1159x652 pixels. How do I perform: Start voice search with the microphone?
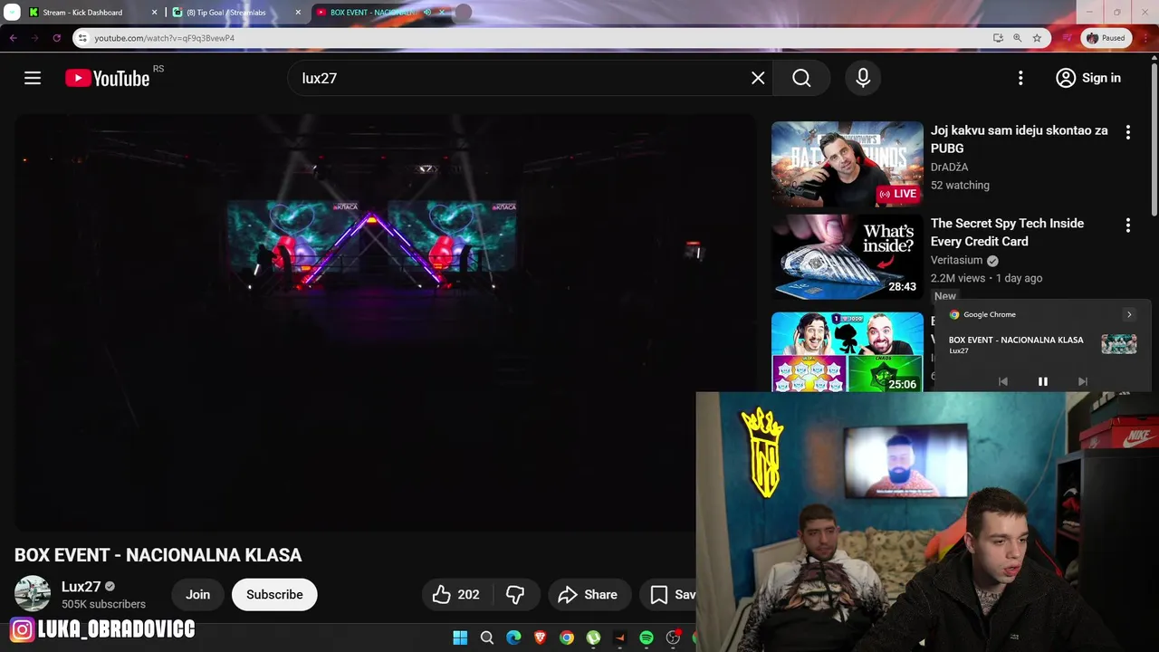click(x=863, y=78)
